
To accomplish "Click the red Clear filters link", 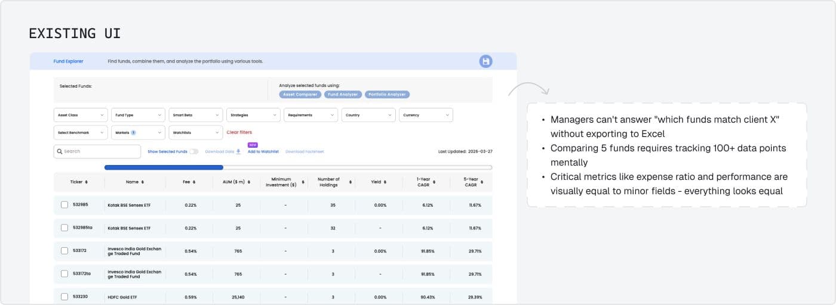I will click(x=239, y=132).
